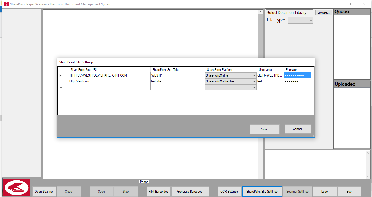Click the Uploaded panel header

[352, 84]
